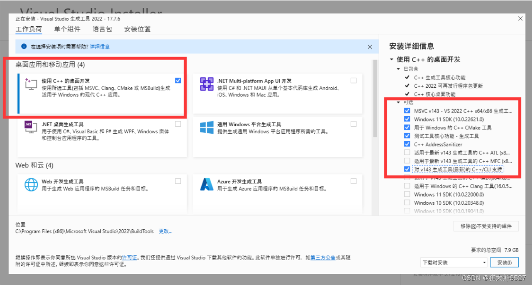Enable 通用 Windows 平台生成工具 checkbox
This screenshot has width=532, height=285.
pos(353,124)
